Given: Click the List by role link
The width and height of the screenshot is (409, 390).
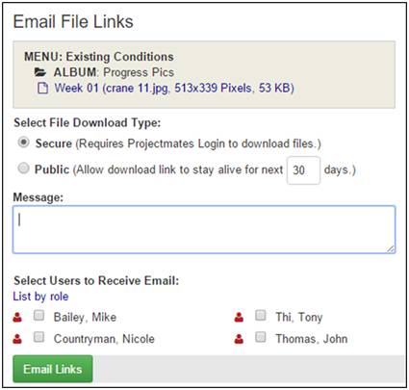Looking at the screenshot, I should [x=40, y=297].
